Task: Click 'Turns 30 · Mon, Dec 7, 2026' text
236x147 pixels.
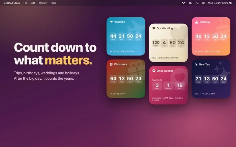Action: 207,51
